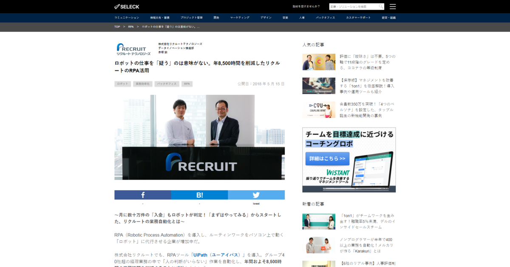This screenshot has width=510, height=267.
Task: Read the 「1on1」がチームワークを生み出す article
Action: pos(368,221)
